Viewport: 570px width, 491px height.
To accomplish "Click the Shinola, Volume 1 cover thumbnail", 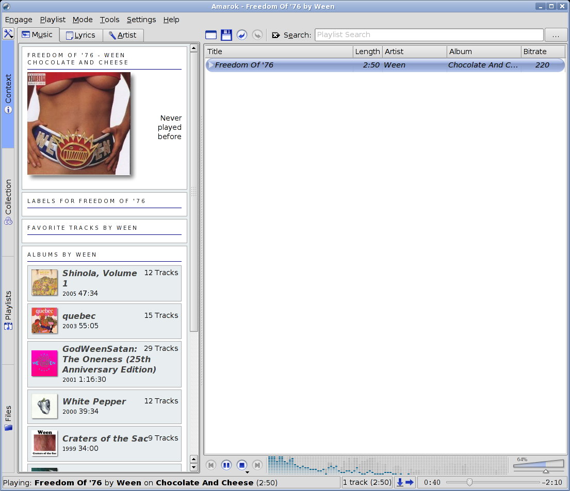I will [x=44, y=282].
